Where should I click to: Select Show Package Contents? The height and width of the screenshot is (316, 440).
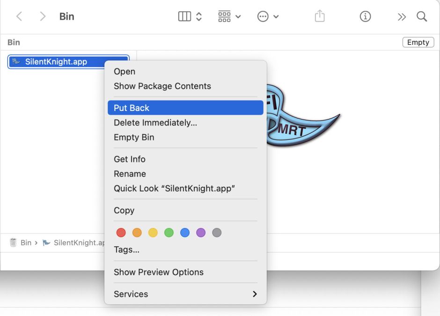tap(162, 86)
